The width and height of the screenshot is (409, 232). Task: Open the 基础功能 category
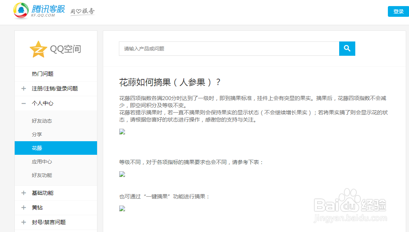click(43, 193)
